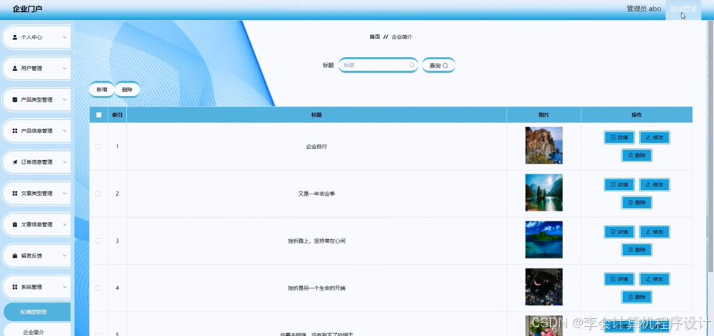Collapse the 系统管理 chevron
The image size is (714, 336).
point(64,288)
